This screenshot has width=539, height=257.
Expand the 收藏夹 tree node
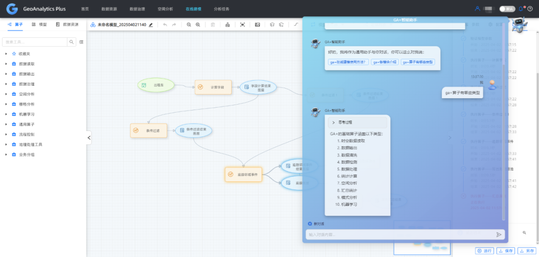coord(6,54)
